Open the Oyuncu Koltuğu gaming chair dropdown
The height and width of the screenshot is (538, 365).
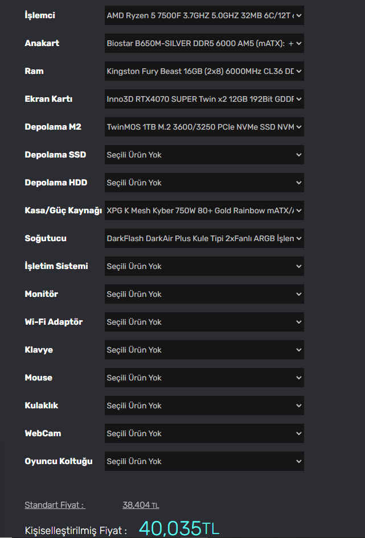204,461
